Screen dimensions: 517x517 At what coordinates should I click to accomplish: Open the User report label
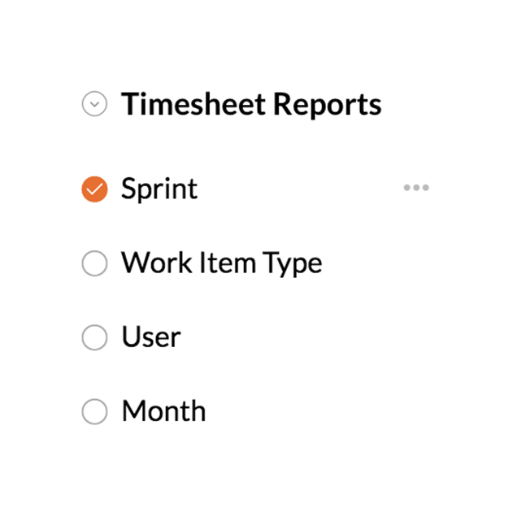pyautogui.click(x=151, y=337)
